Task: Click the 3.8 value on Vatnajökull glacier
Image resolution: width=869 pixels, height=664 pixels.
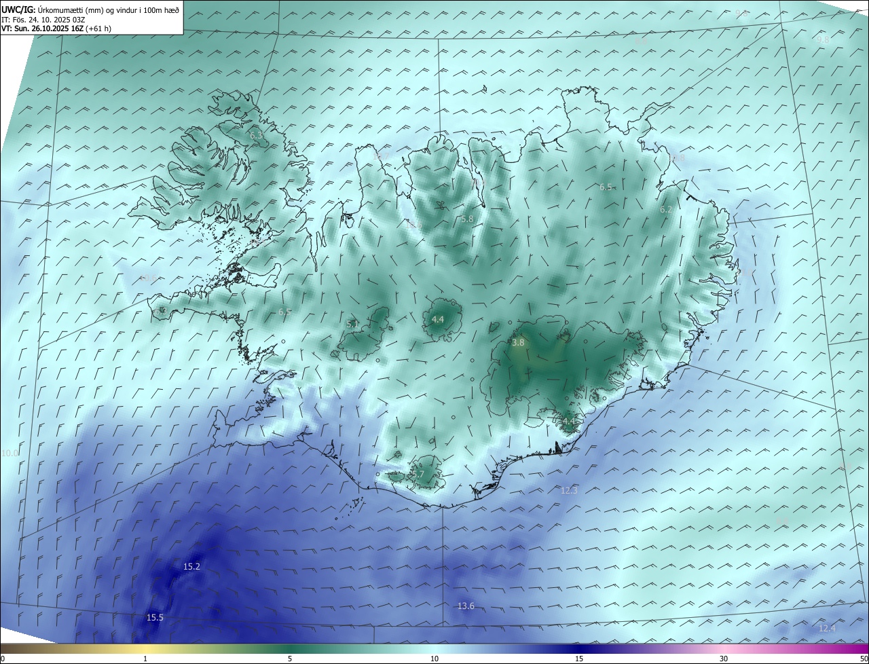Action: click(518, 343)
